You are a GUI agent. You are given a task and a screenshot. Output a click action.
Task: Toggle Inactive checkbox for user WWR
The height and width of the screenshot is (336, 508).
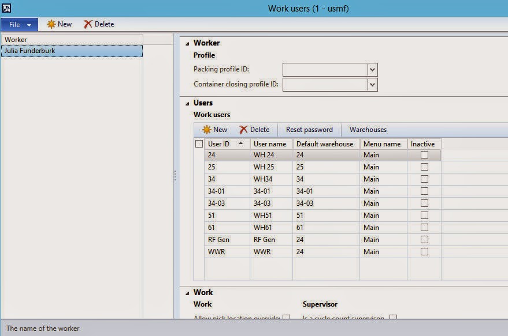click(x=424, y=252)
